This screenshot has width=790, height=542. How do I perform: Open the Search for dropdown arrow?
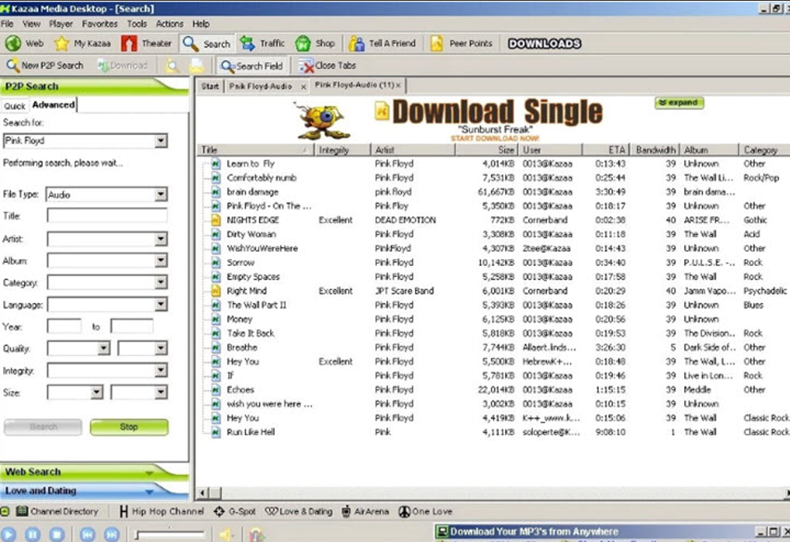click(x=161, y=140)
